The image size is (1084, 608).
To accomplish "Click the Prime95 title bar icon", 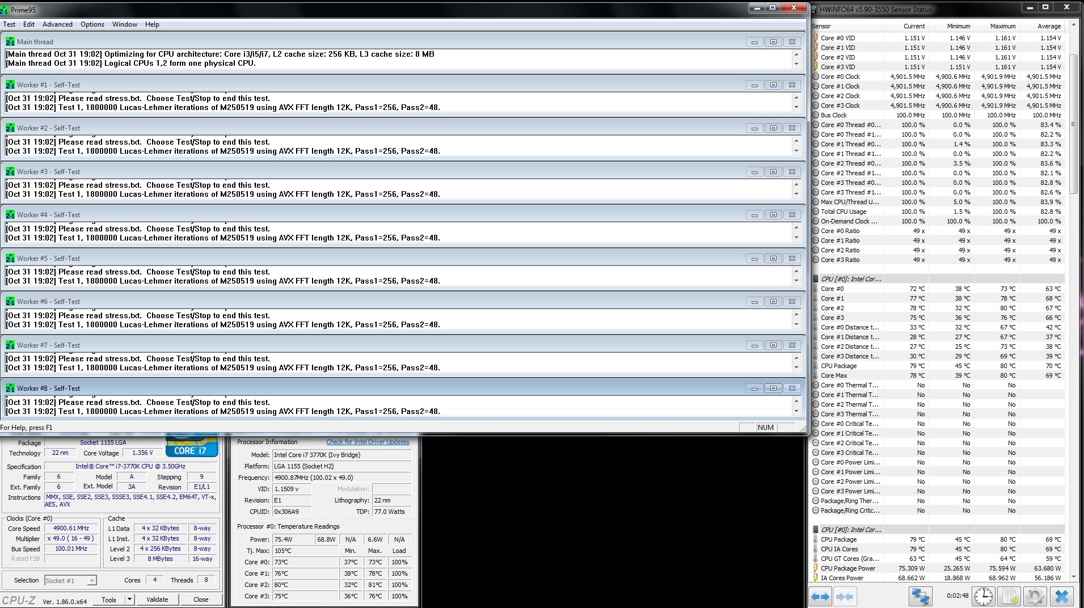I will point(5,10).
